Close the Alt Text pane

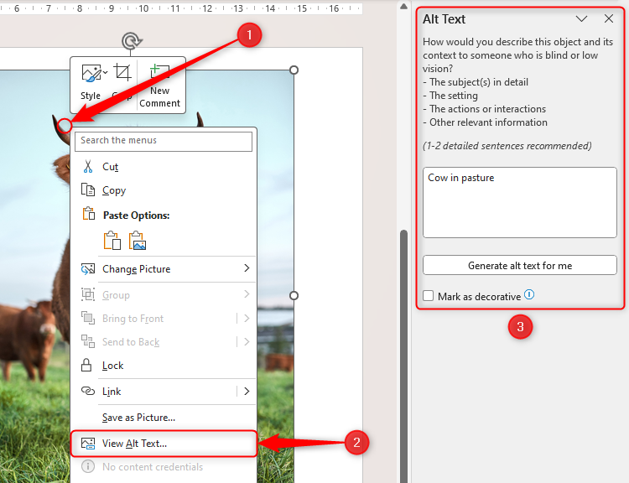click(x=609, y=19)
